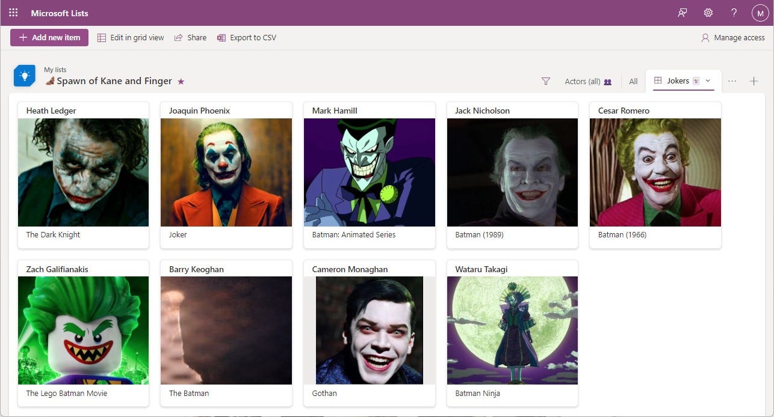Click the Spawn of Kane and Finger title
This screenshot has width=774, height=417.
114,81
